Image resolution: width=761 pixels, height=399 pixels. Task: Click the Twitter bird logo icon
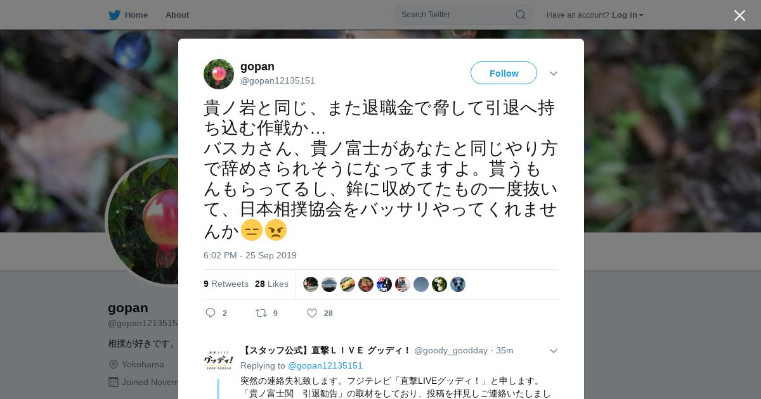114,15
